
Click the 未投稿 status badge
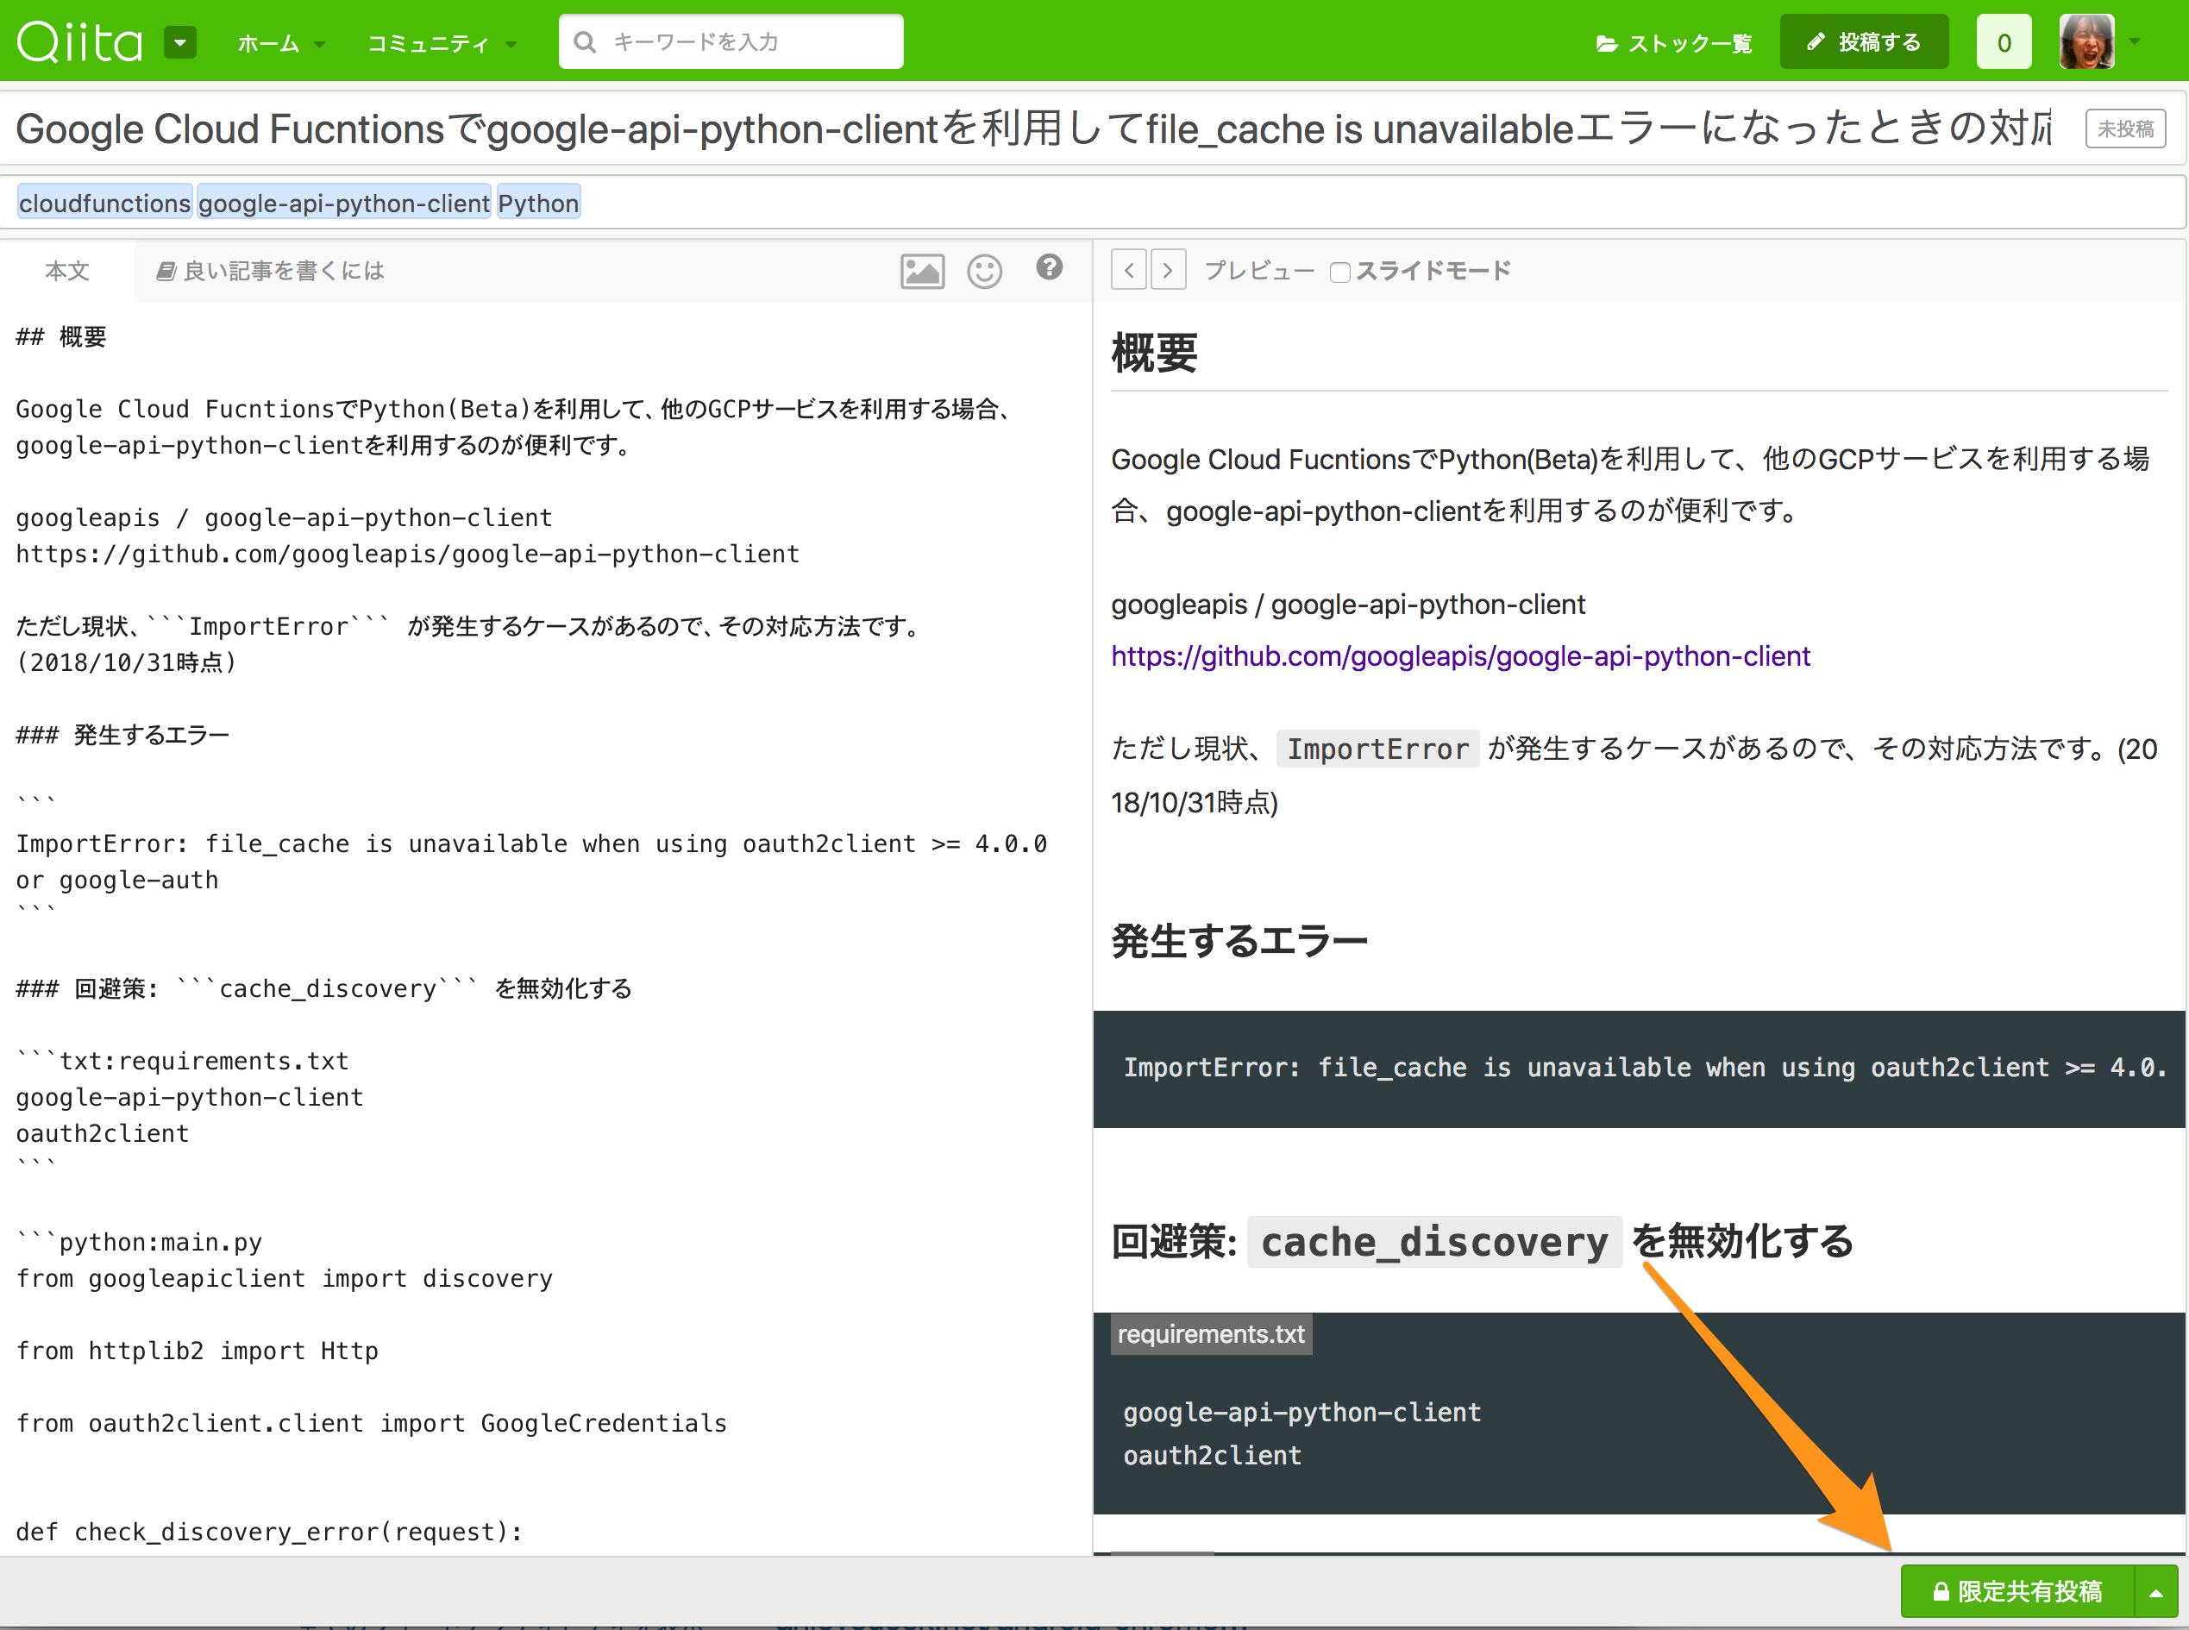(2125, 129)
